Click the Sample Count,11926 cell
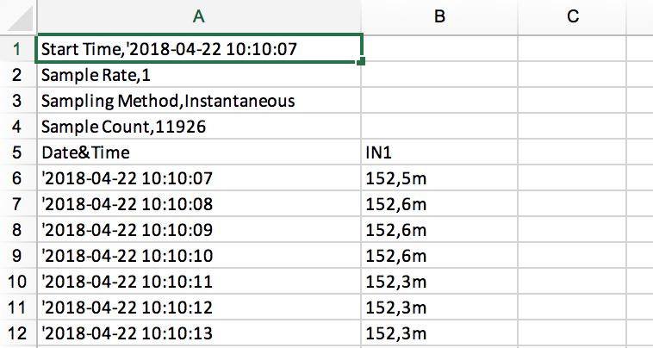Image resolution: width=653 pixels, height=348 pixels. point(198,127)
